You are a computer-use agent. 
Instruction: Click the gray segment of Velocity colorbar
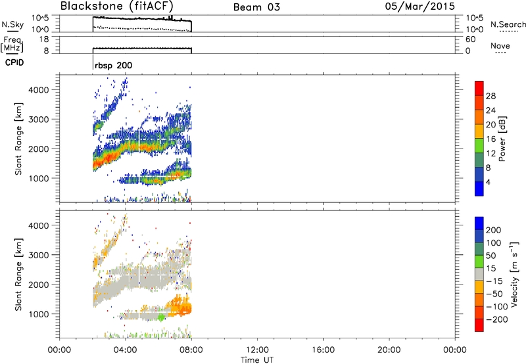point(479,274)
